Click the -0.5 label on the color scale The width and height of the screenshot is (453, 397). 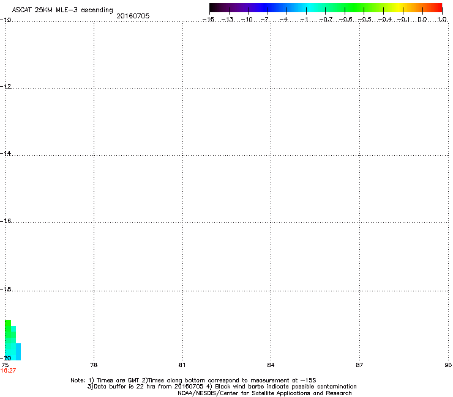[x=364, y=20]
